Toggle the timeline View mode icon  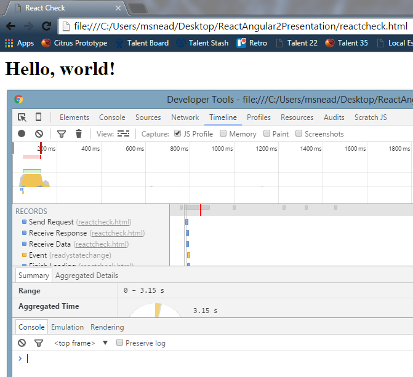123,133
